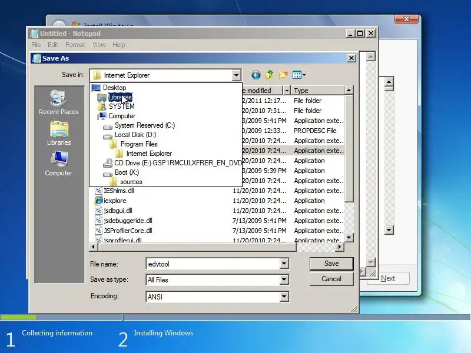471x353 pixels.
Task: Click the Cancel button
Action: 331,279
